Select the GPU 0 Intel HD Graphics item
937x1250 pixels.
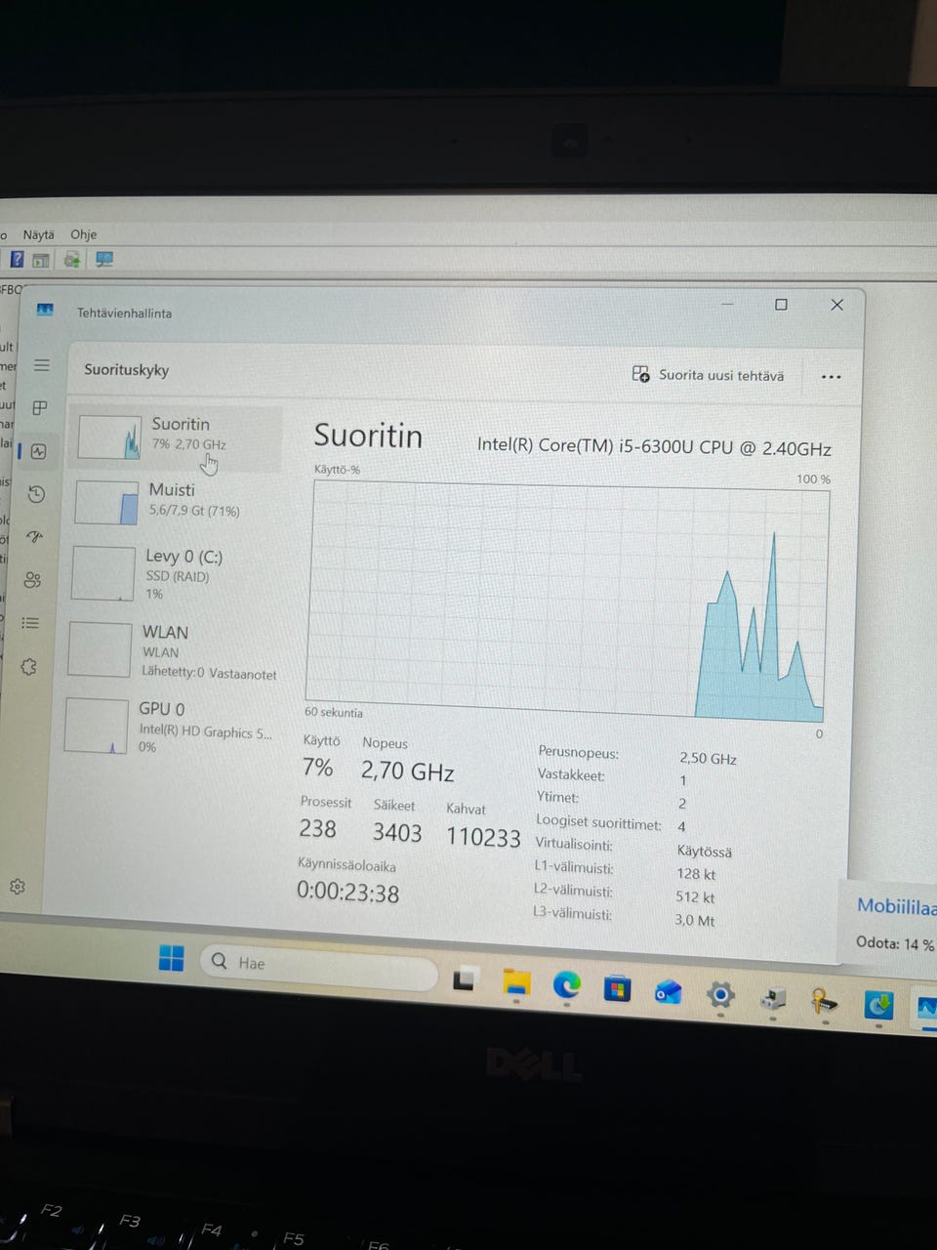(x=170, y=727)
